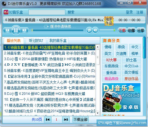Viewport: 148px width, 127px height.
Task: Open the 注册 register link
Action: (x=140, y=12)
